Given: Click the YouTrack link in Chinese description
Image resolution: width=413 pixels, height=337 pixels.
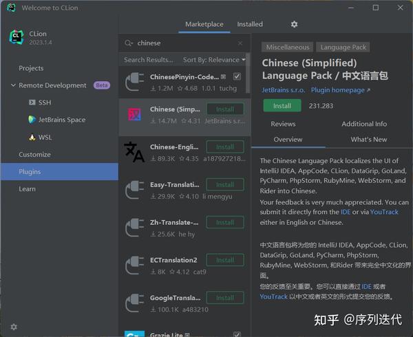Looking at the screenshot, I should pos(273,296).
